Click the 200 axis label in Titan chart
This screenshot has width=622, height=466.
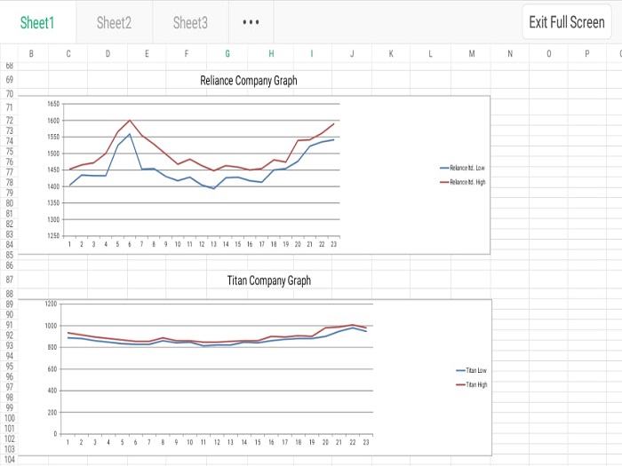[x=52, y=413]
